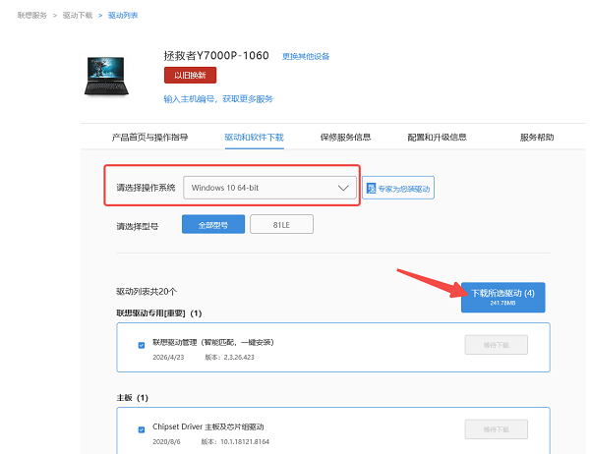Click the 拯救者Y7000P laptop thumbnail image
Viewport: 590px width, 454px height.
(106, 77)
